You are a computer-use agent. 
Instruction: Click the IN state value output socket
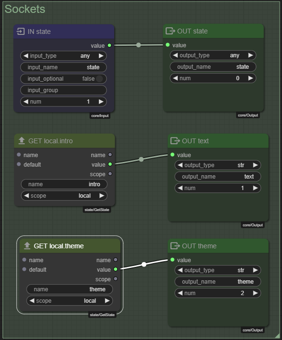109,45
